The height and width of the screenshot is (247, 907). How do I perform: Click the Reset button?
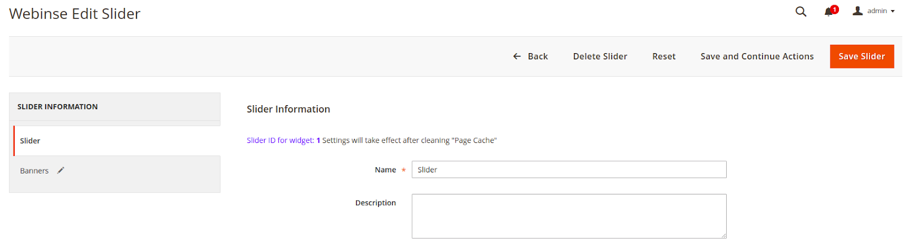(x=664, y=57)
